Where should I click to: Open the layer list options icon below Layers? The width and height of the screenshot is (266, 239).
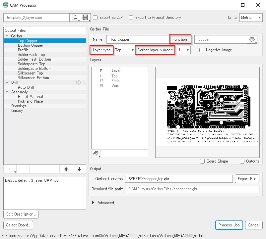[x=96, y=153]
